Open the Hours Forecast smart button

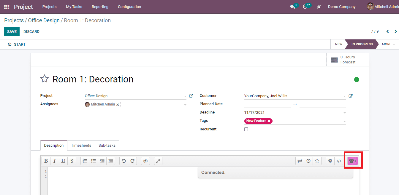(347, 59)
